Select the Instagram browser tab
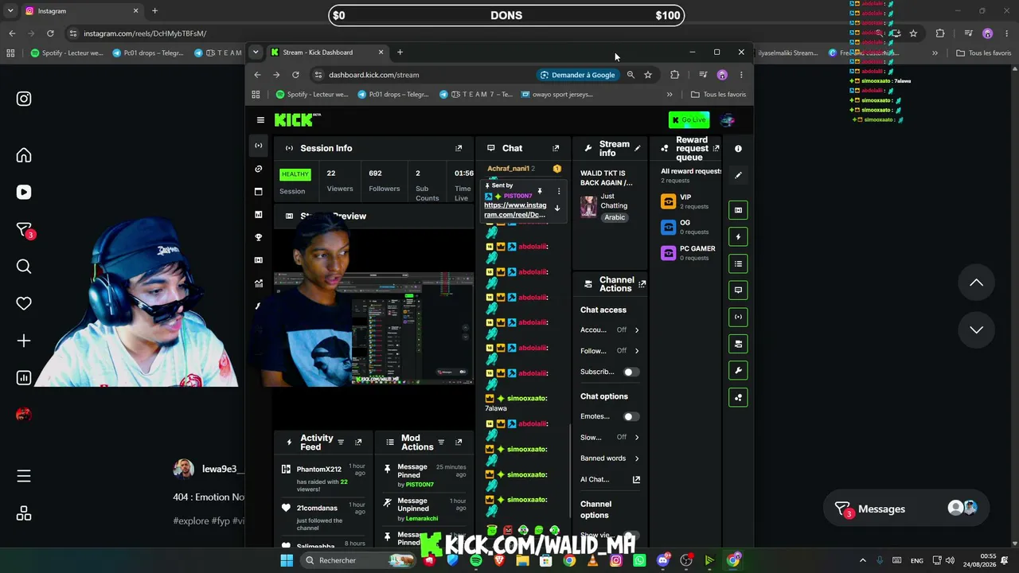Viewport: 1019px width, 573px height. (80, 11)
